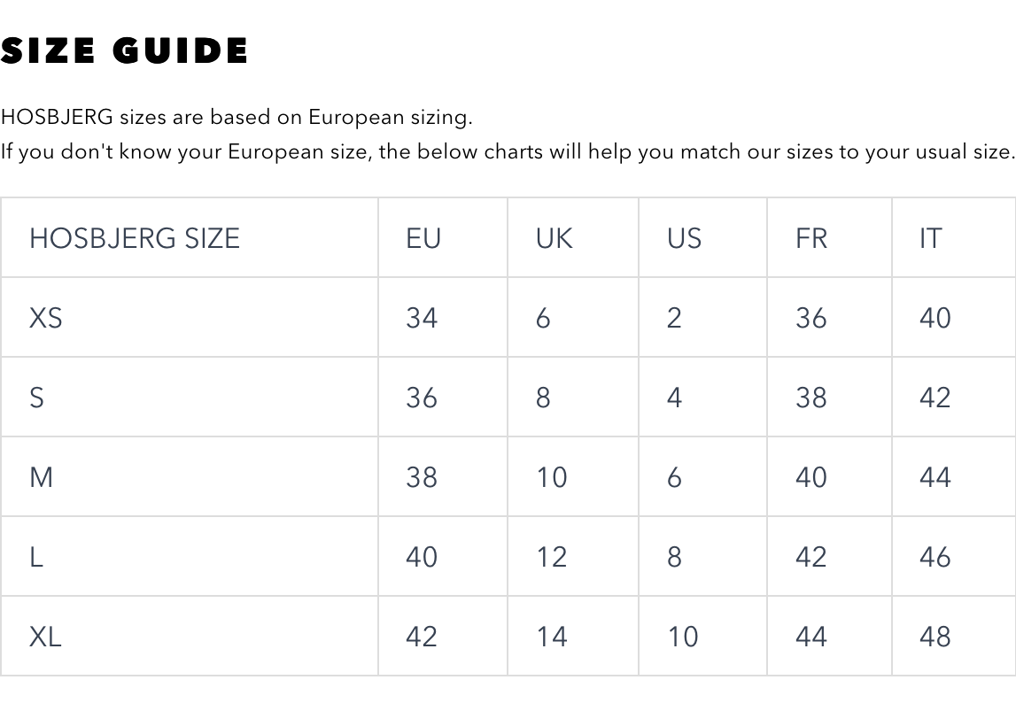The width and height of the screenshot is (1016, 703).
Task: Click the EU value 34 for XS
Action: (422, 318)
